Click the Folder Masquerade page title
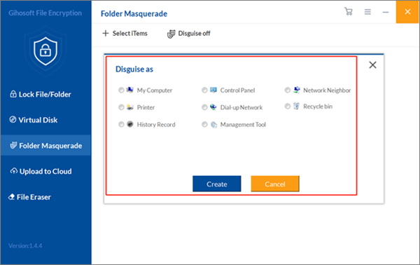This screenshot has height=265, width=420. pyautogui.click(x=134, y=14)
